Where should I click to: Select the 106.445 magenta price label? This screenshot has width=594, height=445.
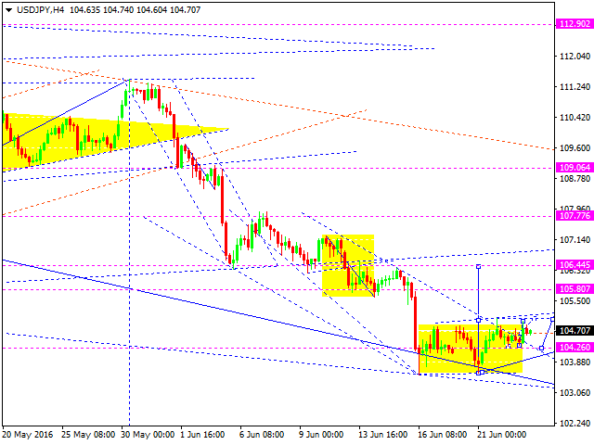[x=575, y=265]
